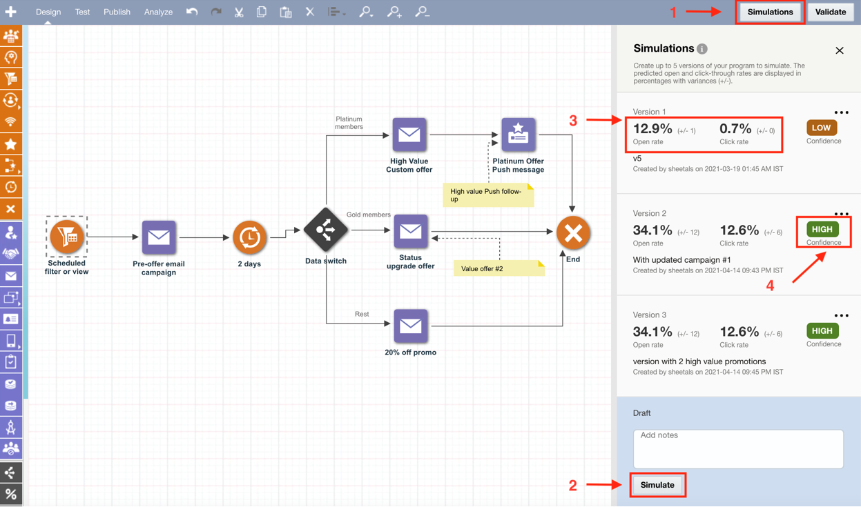This screenshot has width=861, height=507.
Task: Open the align options dropdown
Action: pyautogui.click(x=336, y=12)
